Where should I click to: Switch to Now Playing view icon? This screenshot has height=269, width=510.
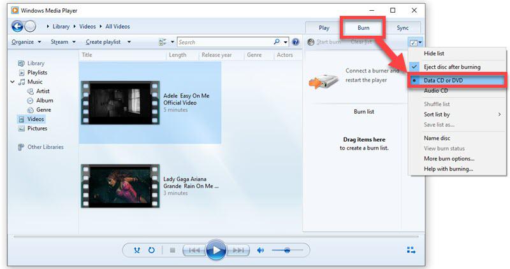click(411, 250)
